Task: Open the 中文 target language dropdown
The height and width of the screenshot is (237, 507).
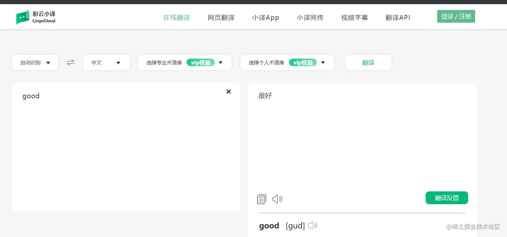Action: 106,63
